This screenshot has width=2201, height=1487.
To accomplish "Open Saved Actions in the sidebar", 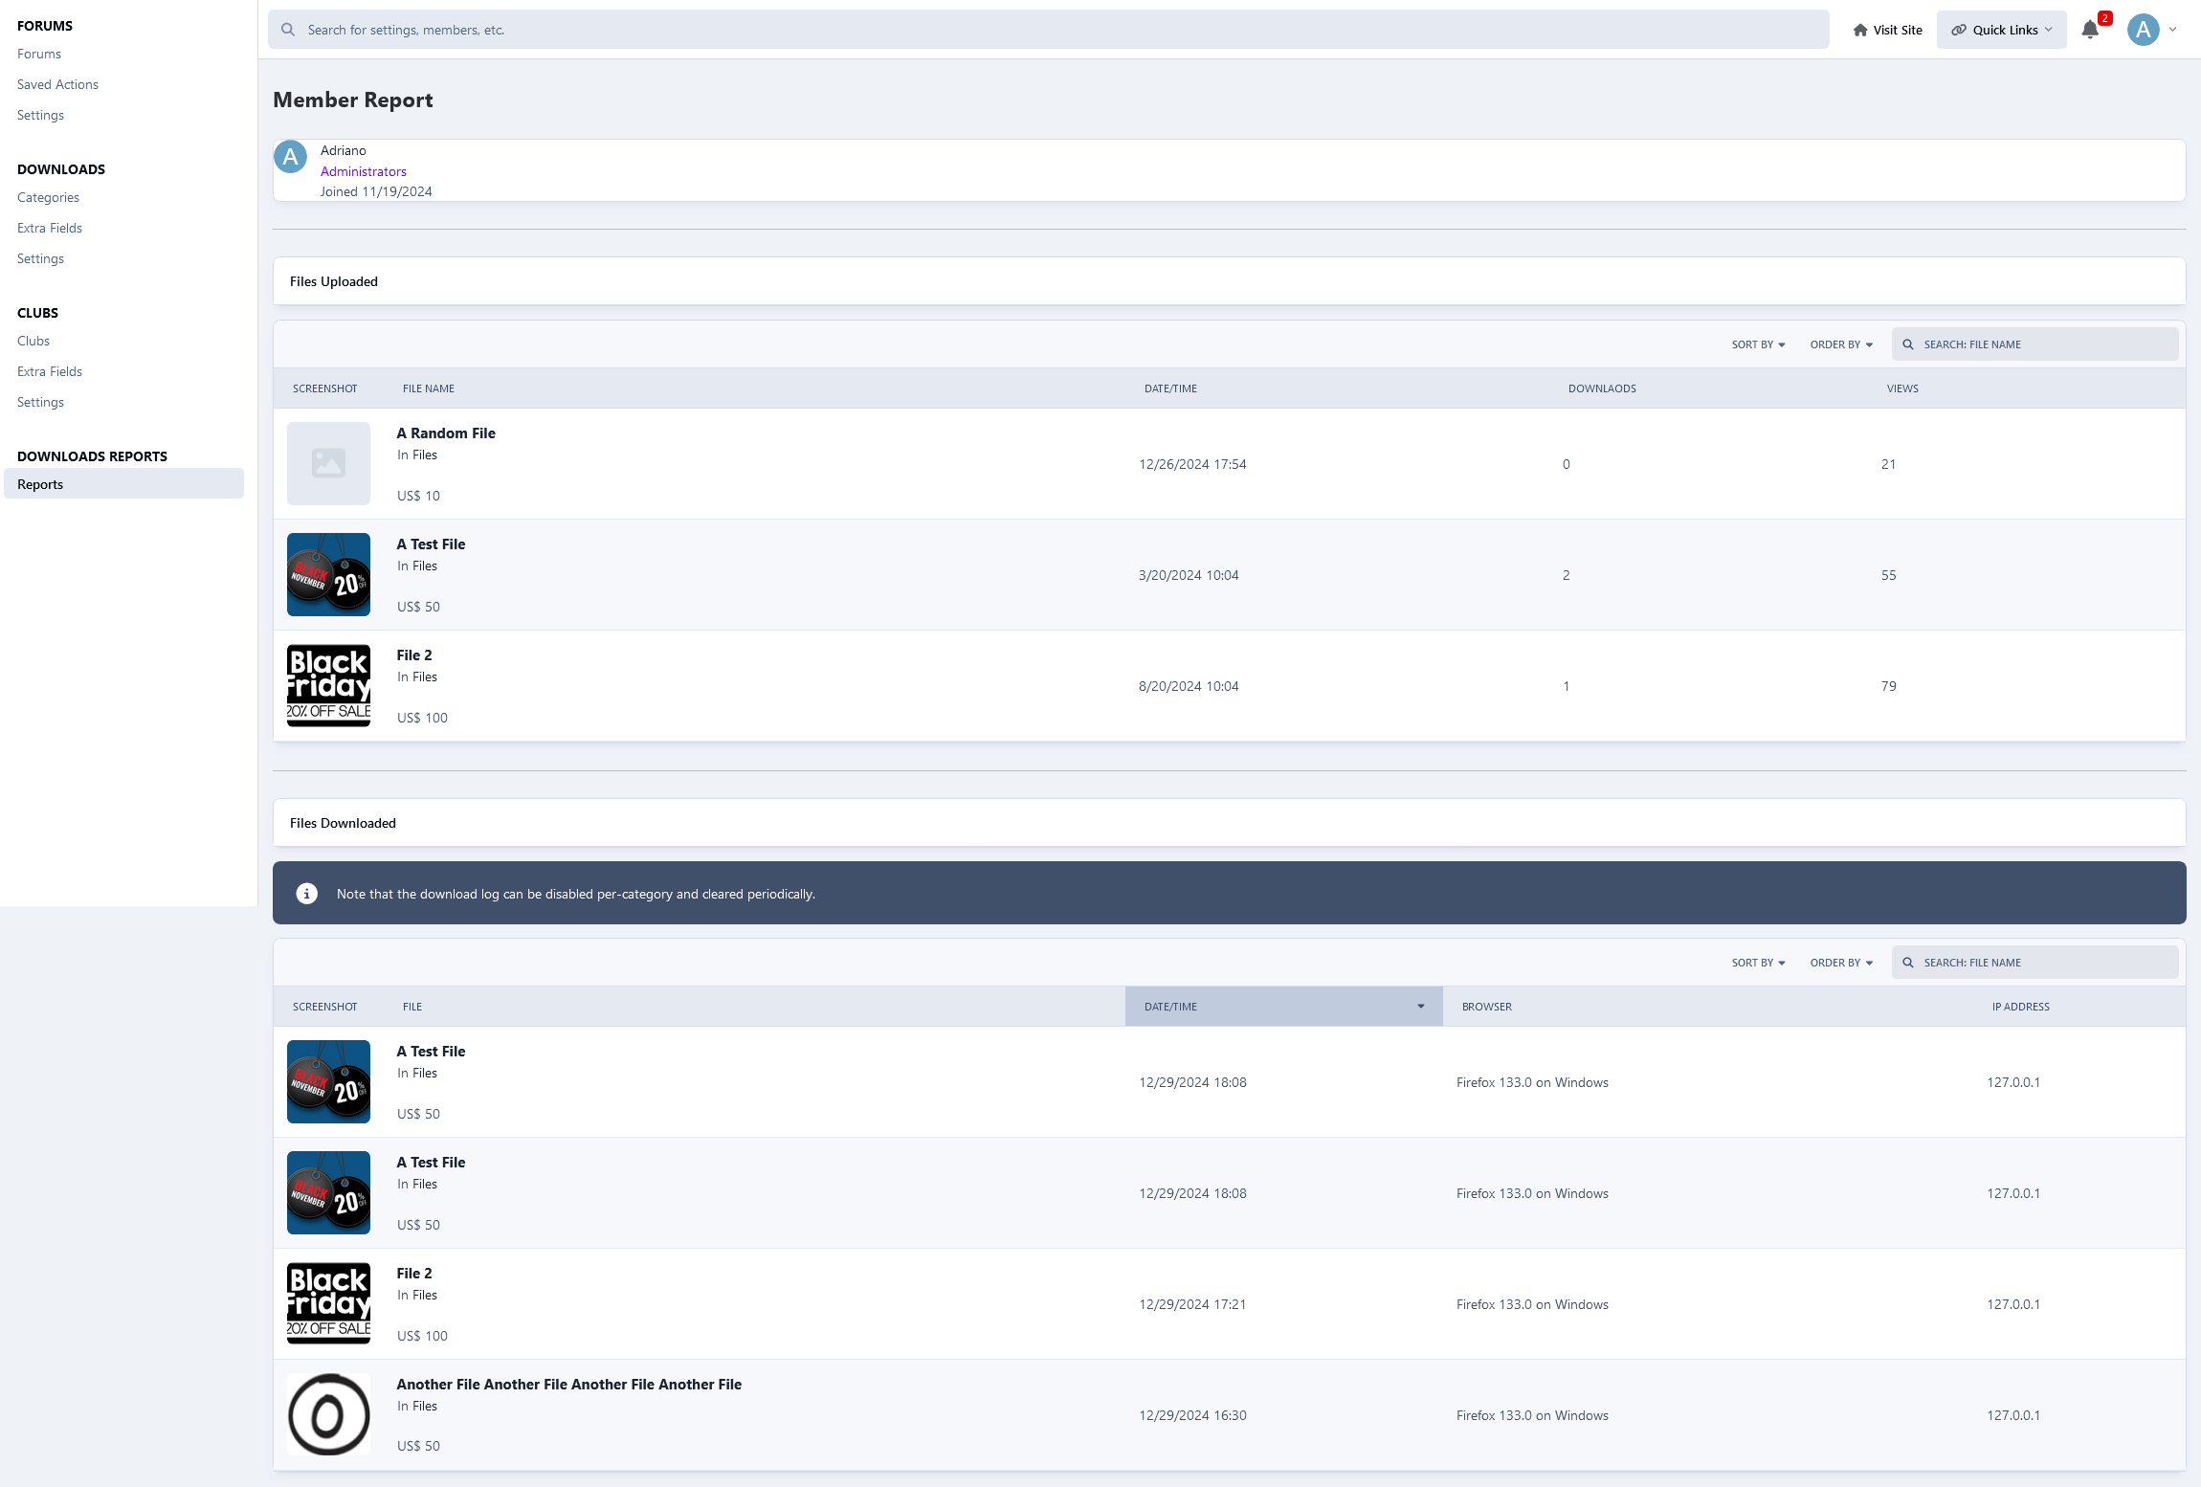I will pos(57,84).
